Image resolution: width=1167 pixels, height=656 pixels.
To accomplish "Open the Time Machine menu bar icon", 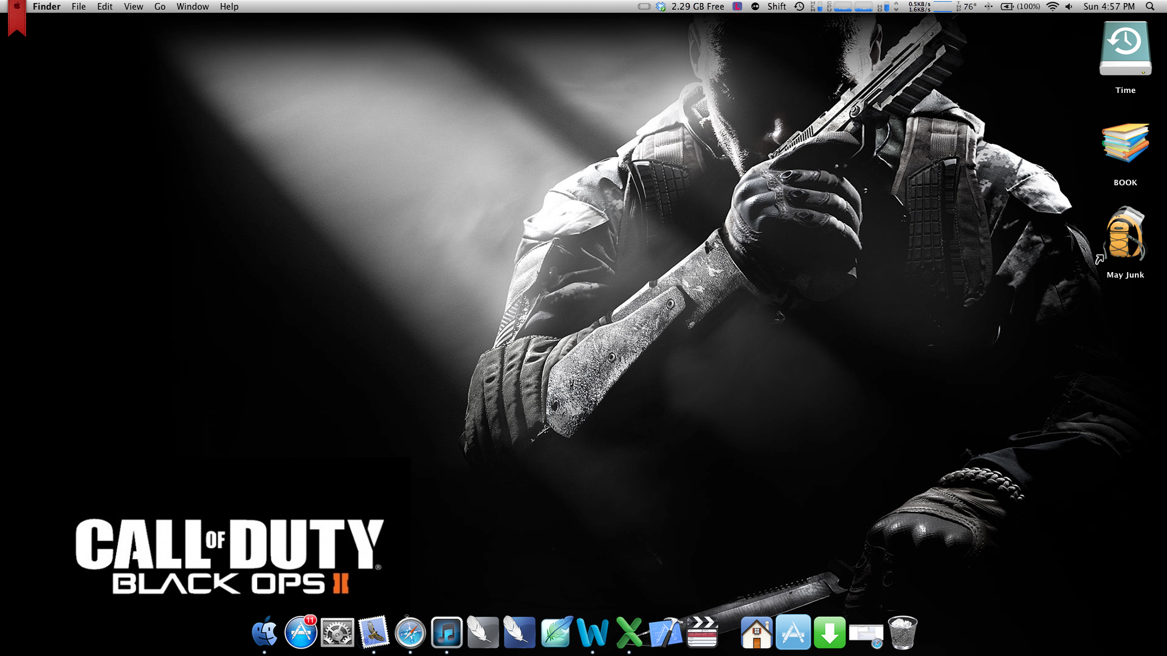I will tap(799, 6).
